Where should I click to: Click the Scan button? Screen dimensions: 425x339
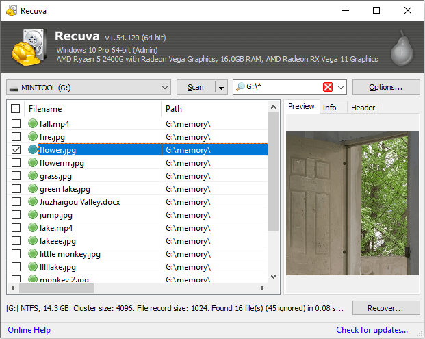[x=196, y=88]
